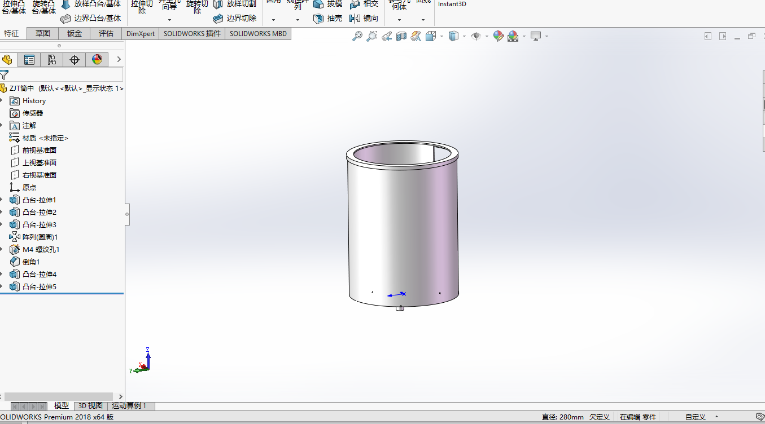Click the filter funnel icon in tree
This screenshot has width=765, height=424.
click(4, 75)
